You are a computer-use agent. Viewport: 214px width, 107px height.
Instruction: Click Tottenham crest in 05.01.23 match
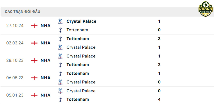click(60, 99)
